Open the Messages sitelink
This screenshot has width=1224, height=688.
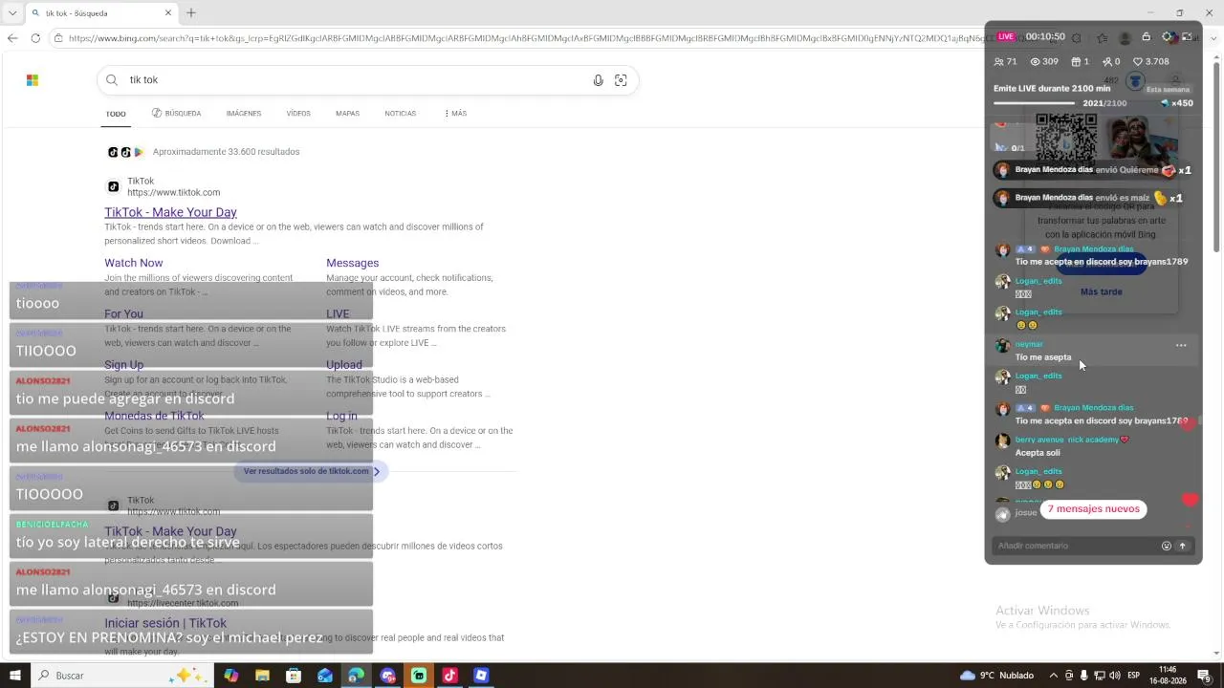click(353, 263)
